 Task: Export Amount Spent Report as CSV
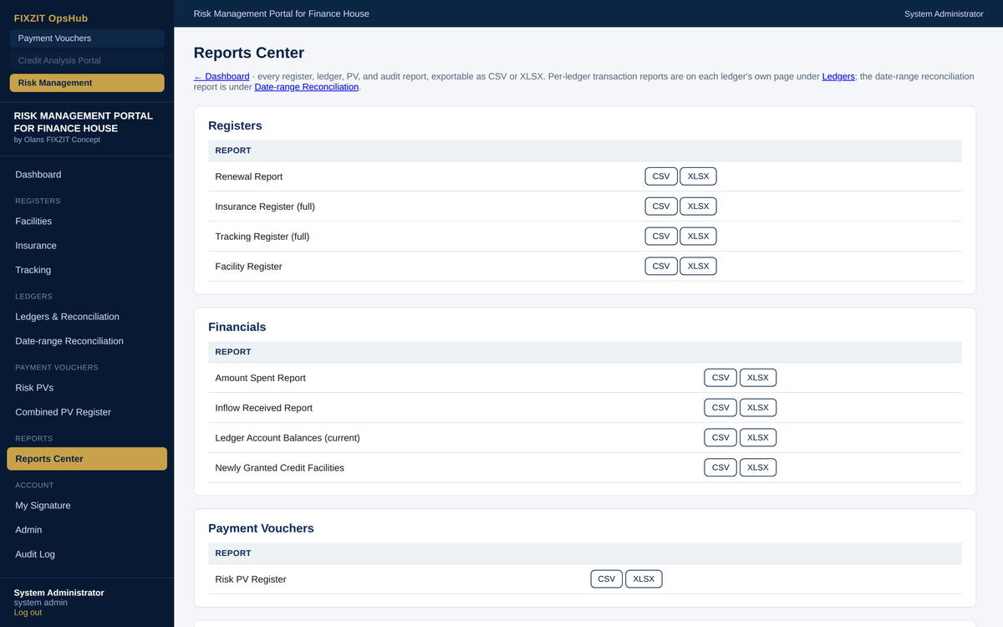[x=720, y=378]
